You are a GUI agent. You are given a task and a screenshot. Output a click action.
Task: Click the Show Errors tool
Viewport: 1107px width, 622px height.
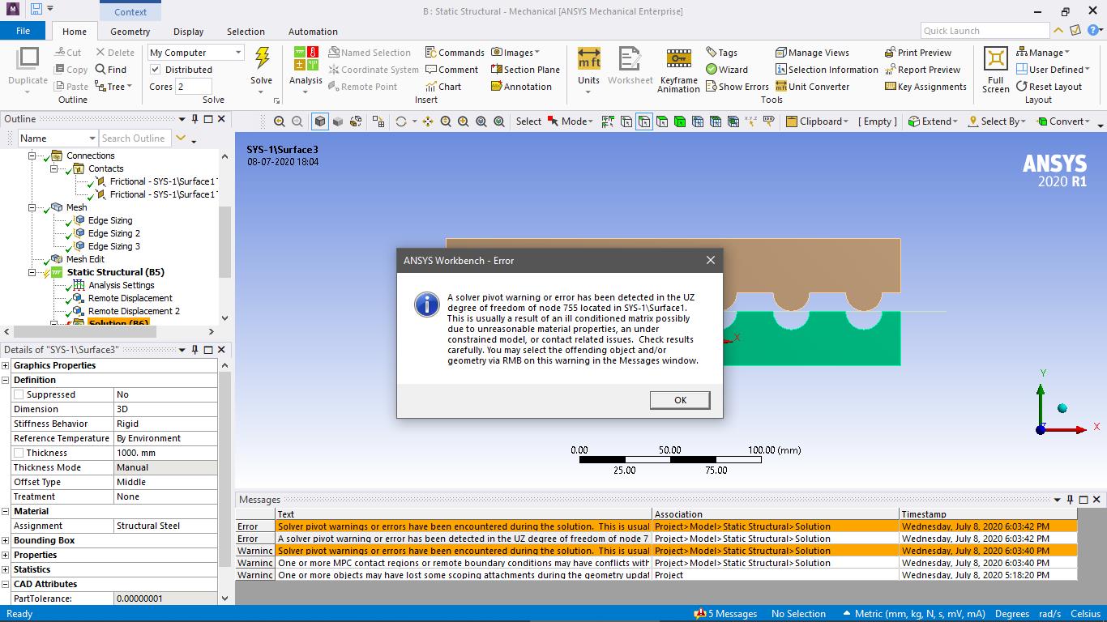(737, 87)
